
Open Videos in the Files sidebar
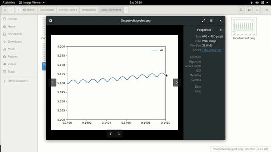pyautogui.click(x=19, y=64)
